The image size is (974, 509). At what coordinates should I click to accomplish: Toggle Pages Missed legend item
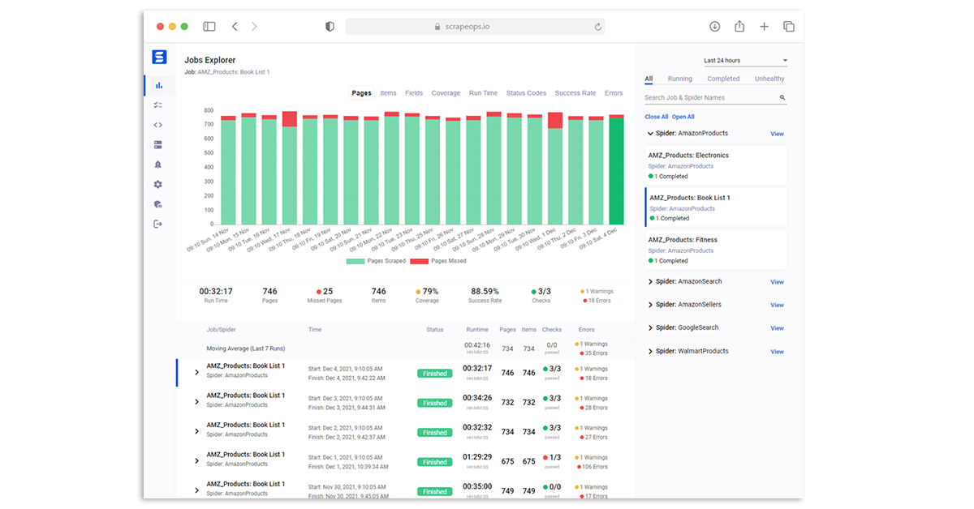(x=437, y=261)
